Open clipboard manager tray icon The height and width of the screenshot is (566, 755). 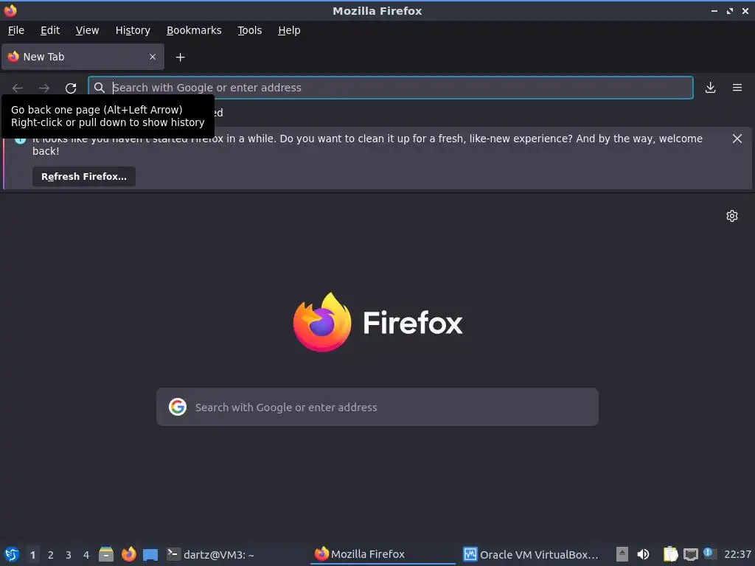point(670,554)
